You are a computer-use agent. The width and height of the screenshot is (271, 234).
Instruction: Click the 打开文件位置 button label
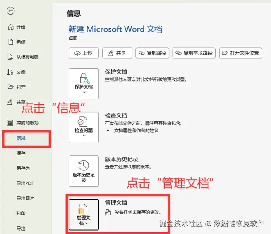click(x=244, y=53)
